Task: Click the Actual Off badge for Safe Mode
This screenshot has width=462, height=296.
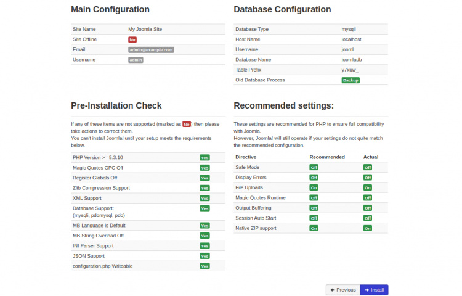Action: point(368,167)
